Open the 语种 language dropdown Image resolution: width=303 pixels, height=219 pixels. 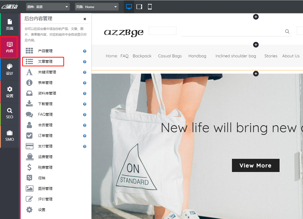click(48, 7)
